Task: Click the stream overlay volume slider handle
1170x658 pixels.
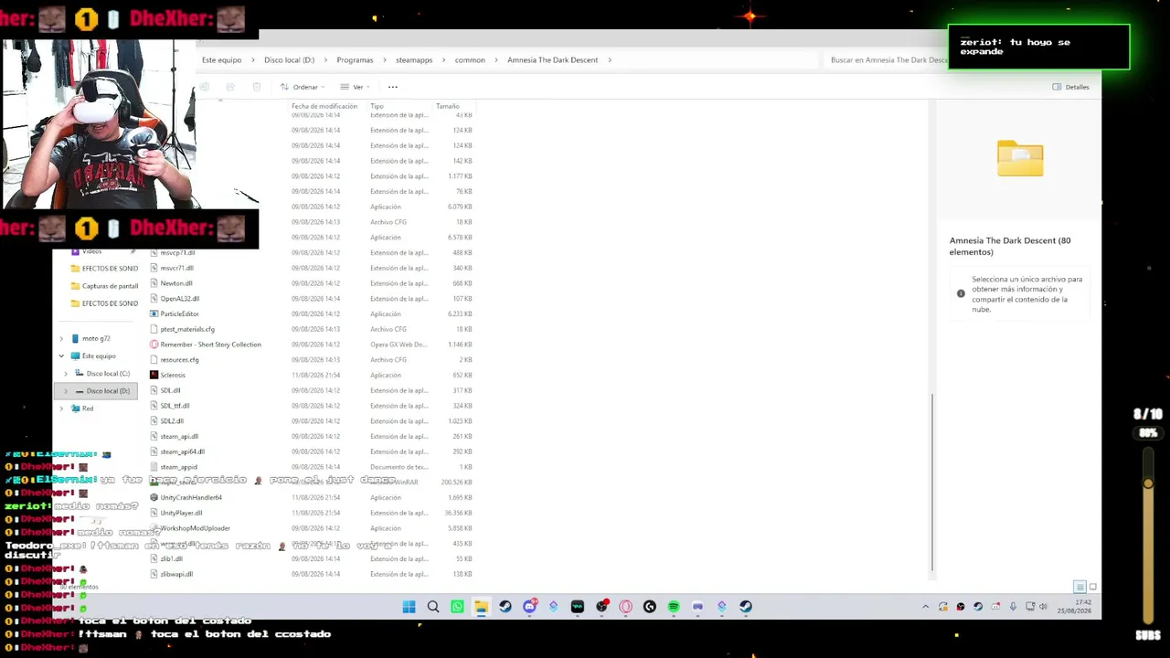Action: (1148, 483)
